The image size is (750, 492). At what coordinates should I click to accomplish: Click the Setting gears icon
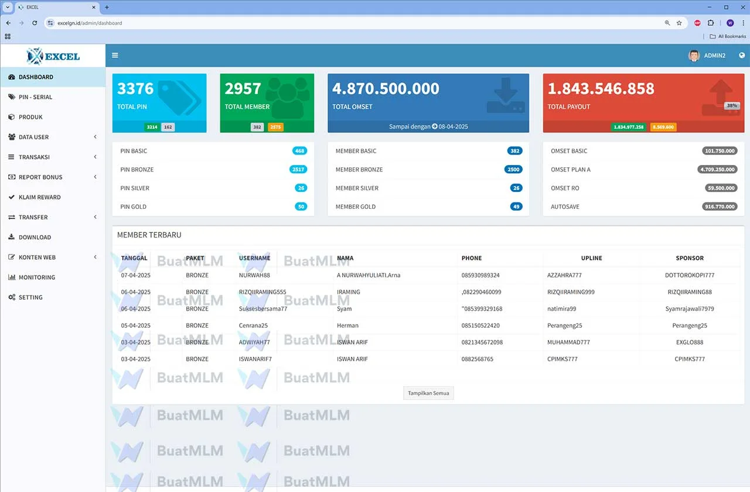[11, 297]
